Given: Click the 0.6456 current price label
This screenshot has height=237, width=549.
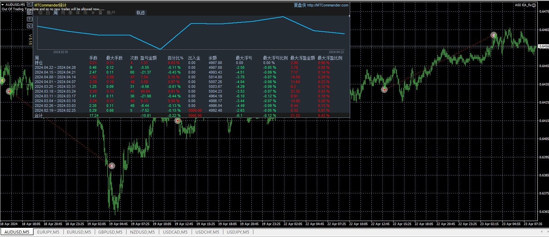Looking at the screenshot, I should (544, 46).
